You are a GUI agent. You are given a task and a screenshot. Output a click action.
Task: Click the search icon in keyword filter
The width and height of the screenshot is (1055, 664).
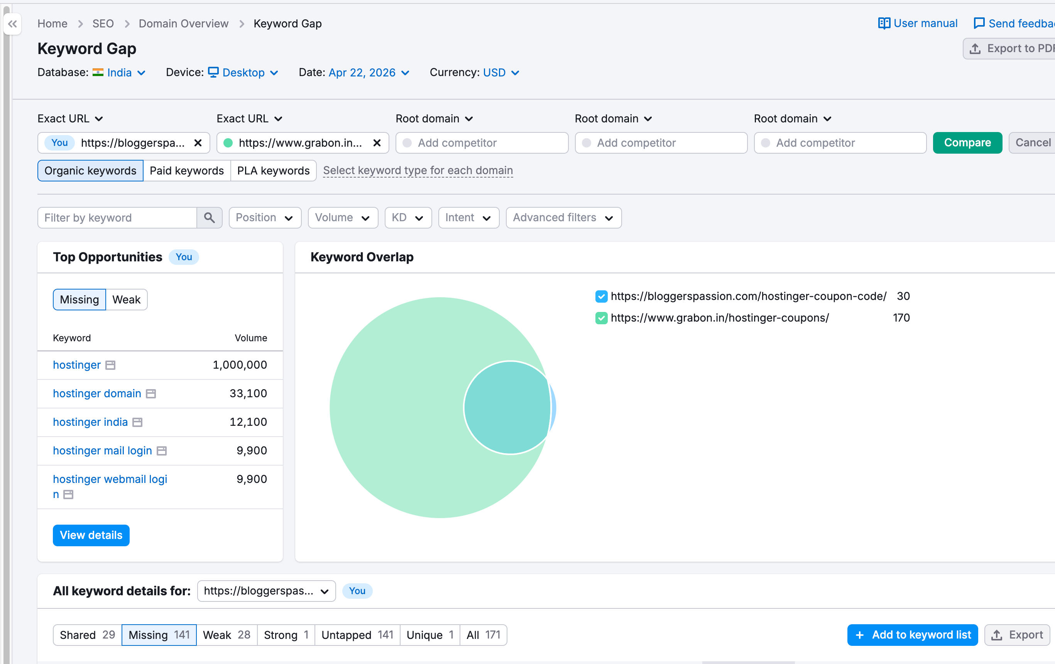click(x=210, y=217)
